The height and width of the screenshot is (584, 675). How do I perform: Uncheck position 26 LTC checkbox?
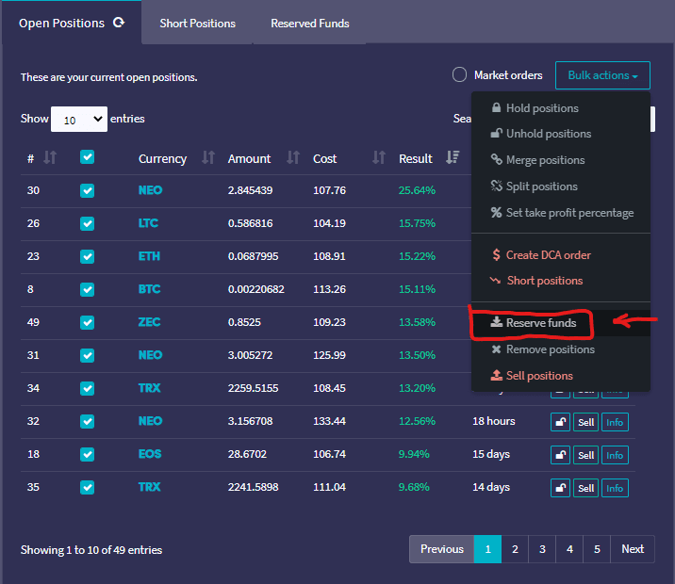(x=88, y=223)
